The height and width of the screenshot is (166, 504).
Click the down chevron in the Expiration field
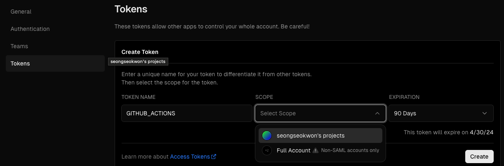(x=485, y=113)
